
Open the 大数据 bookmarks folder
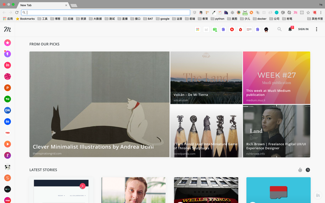(95, 19)
